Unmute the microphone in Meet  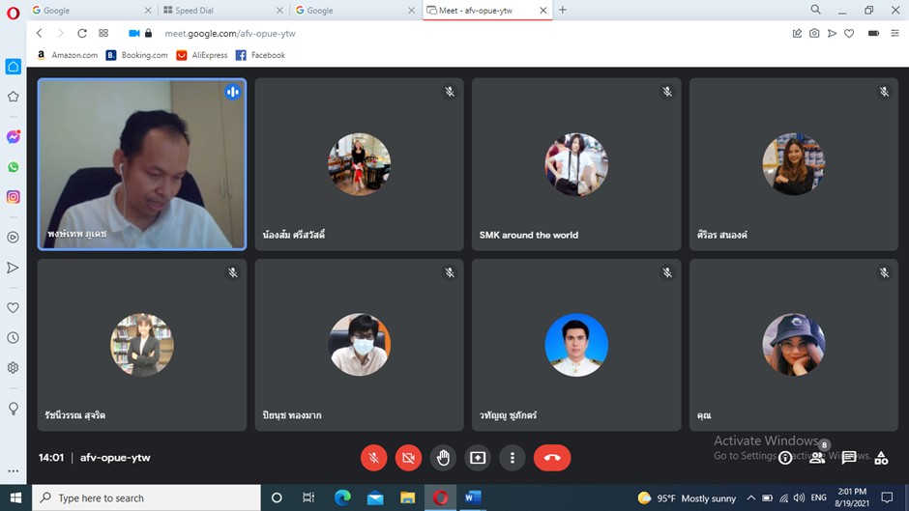[374, 458]
